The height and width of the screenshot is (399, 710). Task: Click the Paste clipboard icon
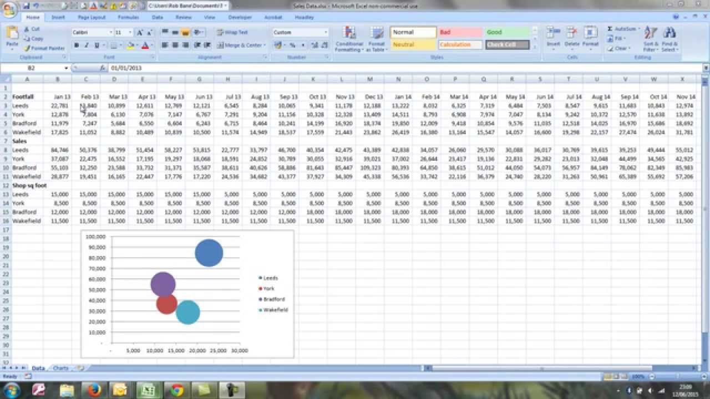[x=12, y=33]
